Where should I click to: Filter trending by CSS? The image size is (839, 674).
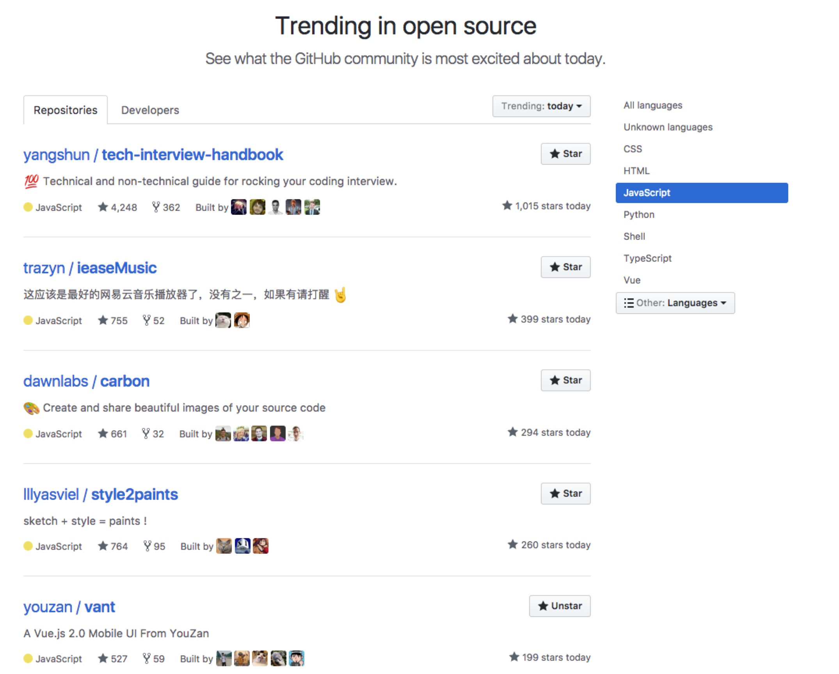pos(633,149)
